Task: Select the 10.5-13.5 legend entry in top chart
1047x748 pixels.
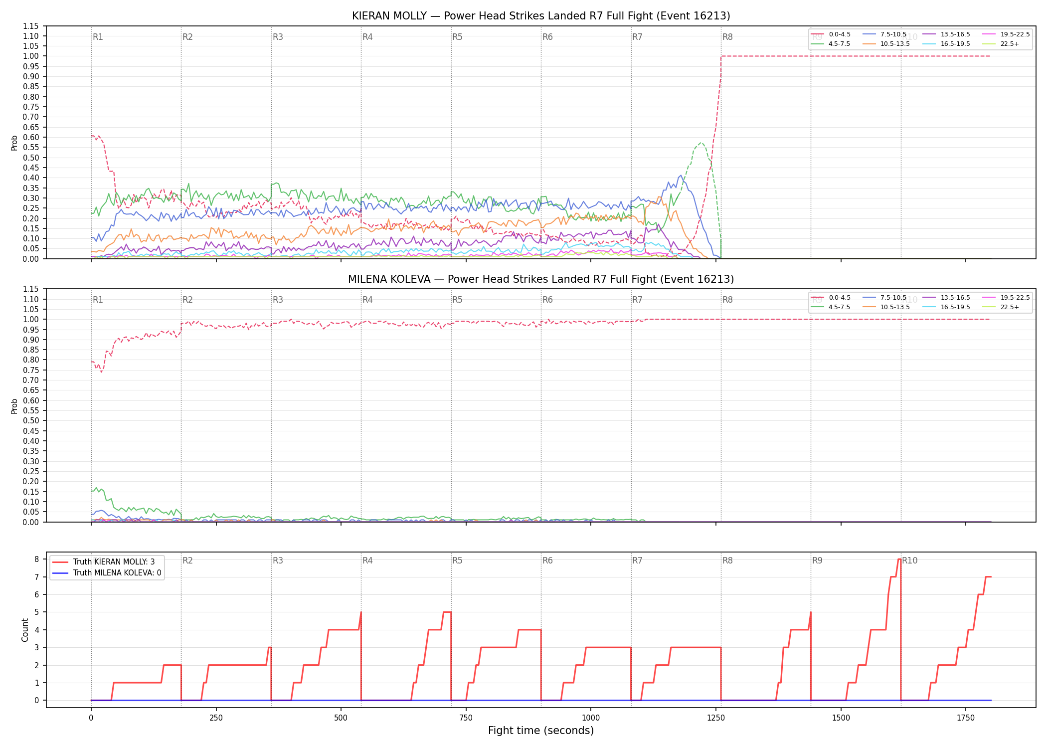Action: [886, 44]
